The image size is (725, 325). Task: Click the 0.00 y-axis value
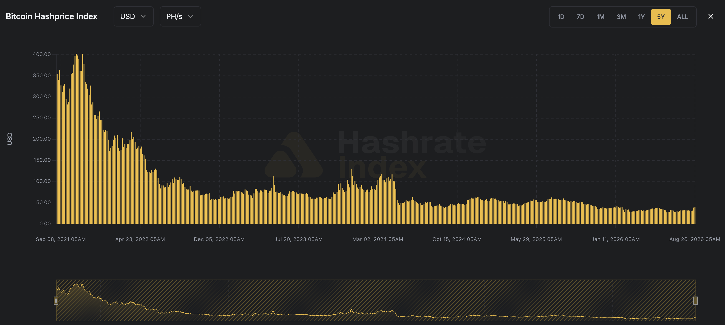pyautogui.click(x=45, y=224)
